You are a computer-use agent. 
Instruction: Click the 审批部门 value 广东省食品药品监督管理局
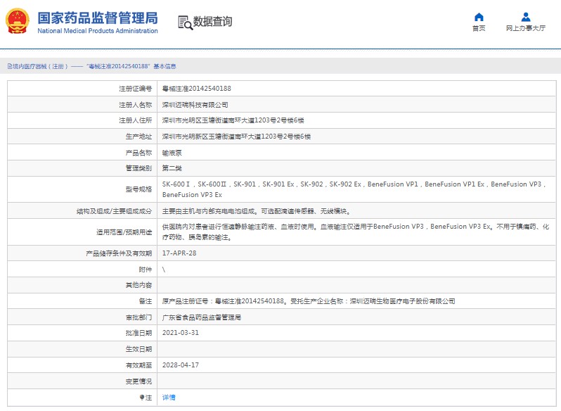pos(202,317)
